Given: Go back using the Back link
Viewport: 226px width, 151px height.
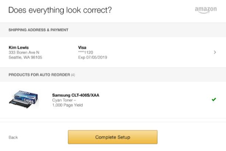Looking at the screenshot, I should tap(13, 137).
